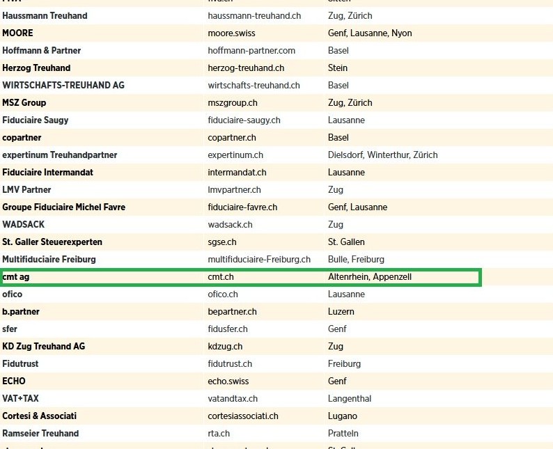Click sgse.ch for St. Galler Steuerexperten
The image size is (553, 449).
click(x=222, y=242)
